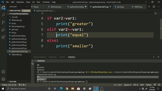Click the terminal history icon

click(x=32, y=64)
